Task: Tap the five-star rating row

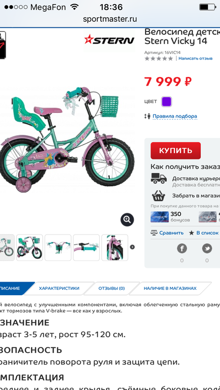Action: tap(159, 58)
